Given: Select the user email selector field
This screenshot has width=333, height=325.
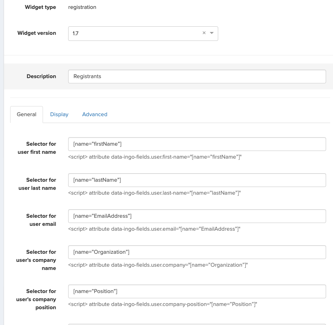Looking at the screenshot, I should pyautogui.click(x=197, y=216).
